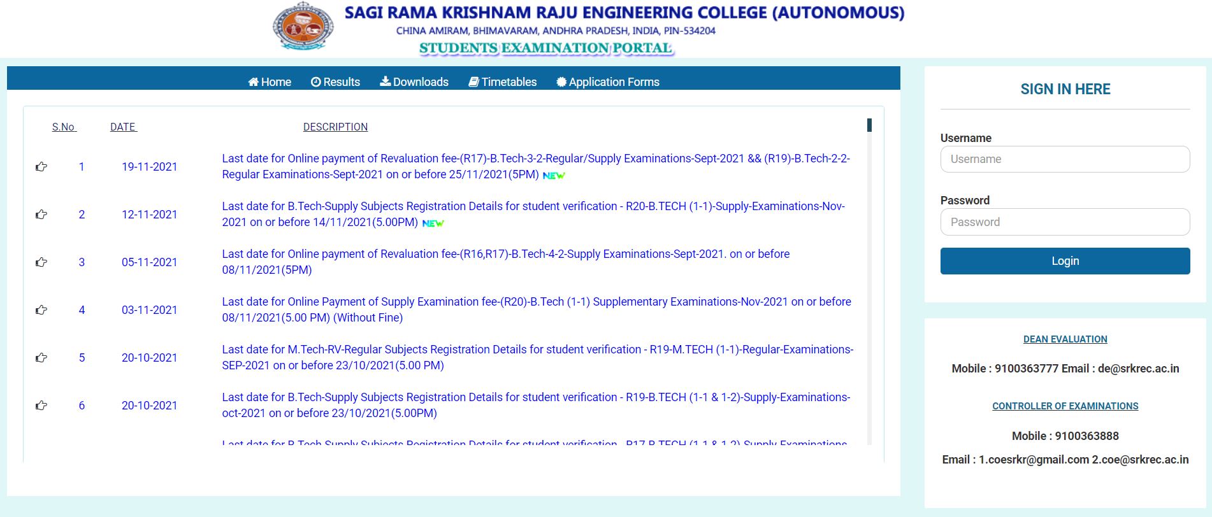
Task: Click the clock icon beside Results
Action: (315, 81)
